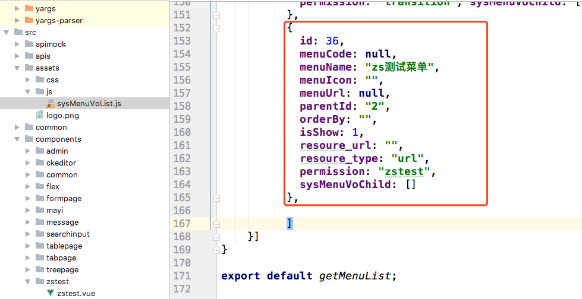
Task: Select the common folder directly under src
Action: tap(51, 127)
